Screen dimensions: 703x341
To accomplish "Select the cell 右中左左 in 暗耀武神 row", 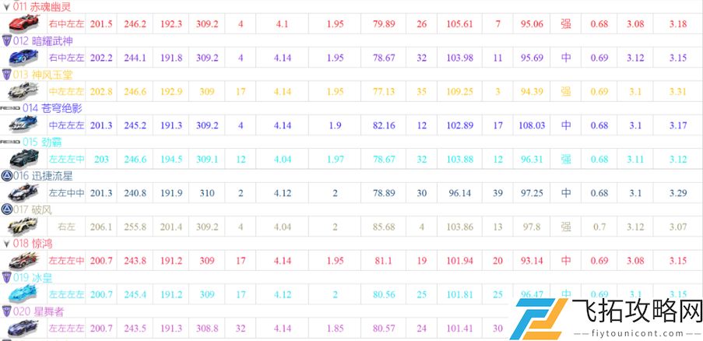I will click(x=66, y=58).
